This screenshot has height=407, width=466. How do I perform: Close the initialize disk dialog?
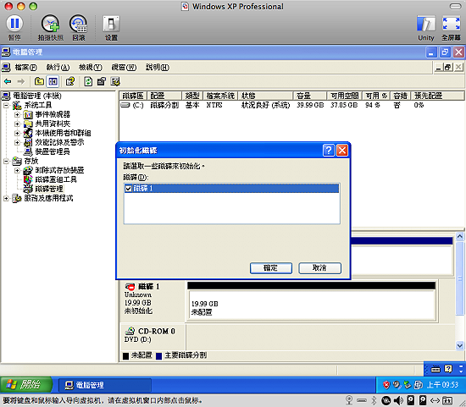(342, 151)
